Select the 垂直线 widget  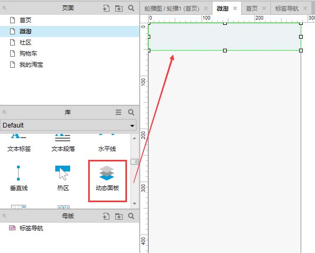tap(19, 178)
